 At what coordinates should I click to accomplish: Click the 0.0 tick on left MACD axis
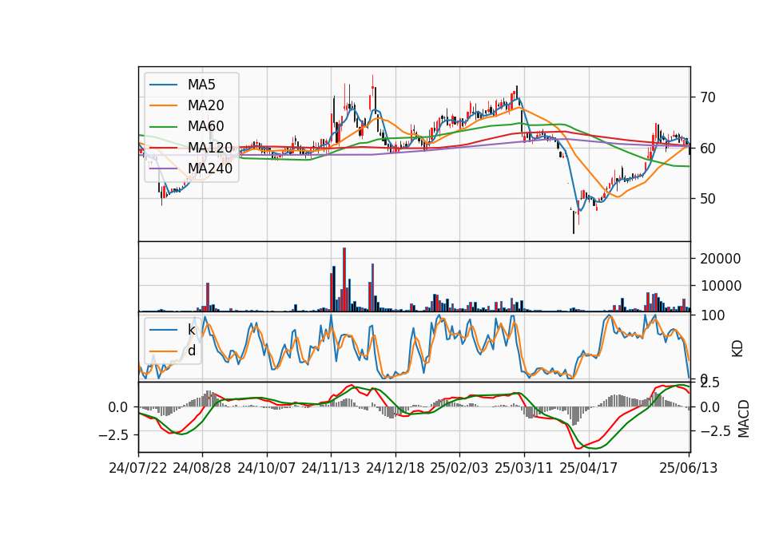118,407
